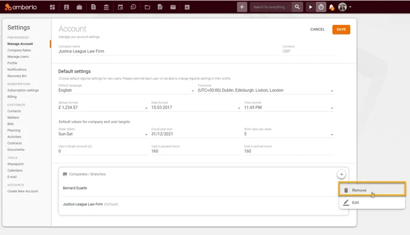Open Documents customization settings
The height and width of the screenshot is (235, 410).
pyautogui.click(x=16, y=150)
